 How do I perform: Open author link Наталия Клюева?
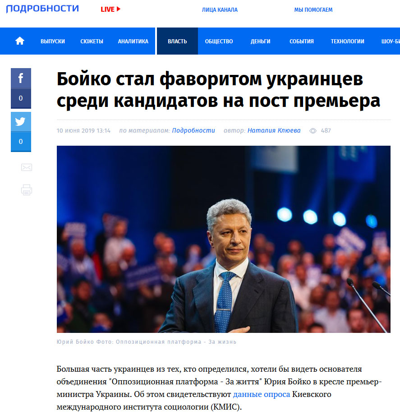[274, 130]
